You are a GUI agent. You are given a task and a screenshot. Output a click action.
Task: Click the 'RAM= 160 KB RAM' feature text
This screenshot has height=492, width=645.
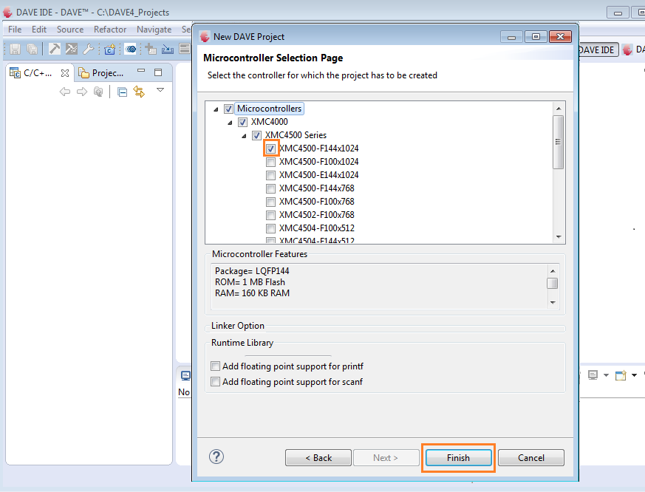252,293
